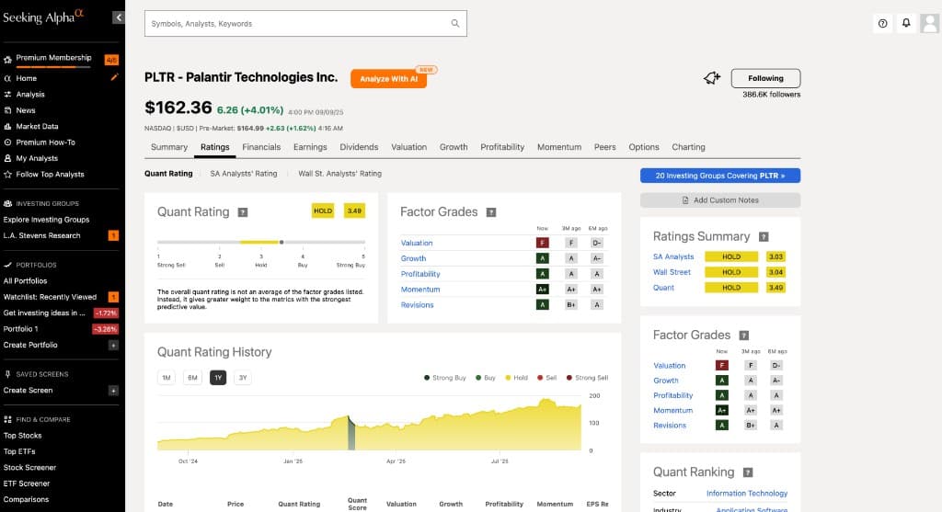The image size is (942, 512).
Task: Open ETF Screener in sidebar
Action: coord(27,484)
